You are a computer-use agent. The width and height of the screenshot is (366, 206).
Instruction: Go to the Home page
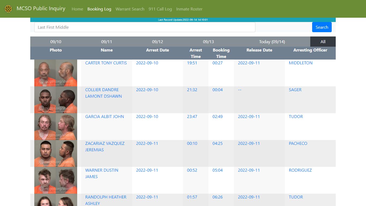77,9
